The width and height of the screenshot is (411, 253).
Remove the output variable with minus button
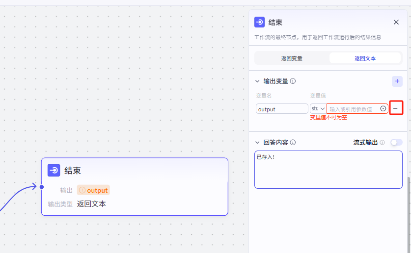point(396,108)
